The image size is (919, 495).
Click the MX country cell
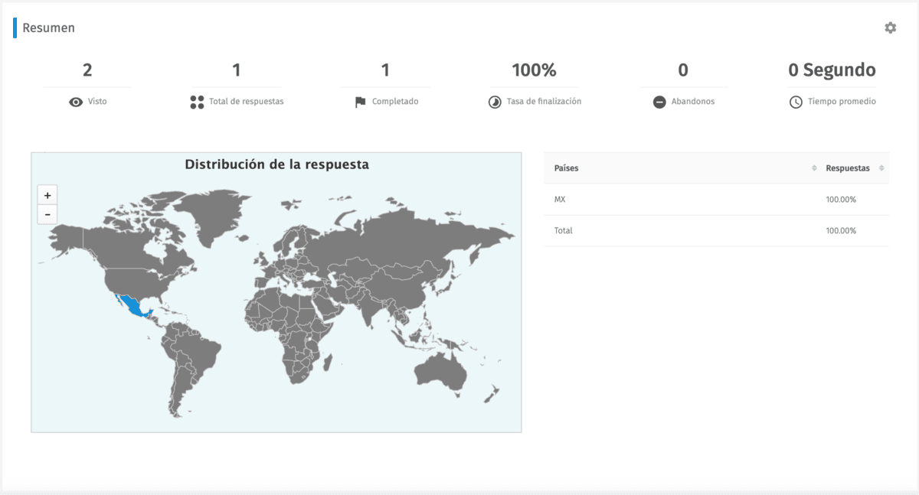coord(560,200)
